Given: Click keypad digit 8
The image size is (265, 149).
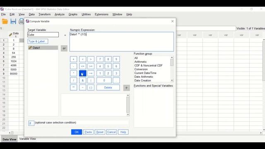Looking at the screenshot, I should (108, 59).
